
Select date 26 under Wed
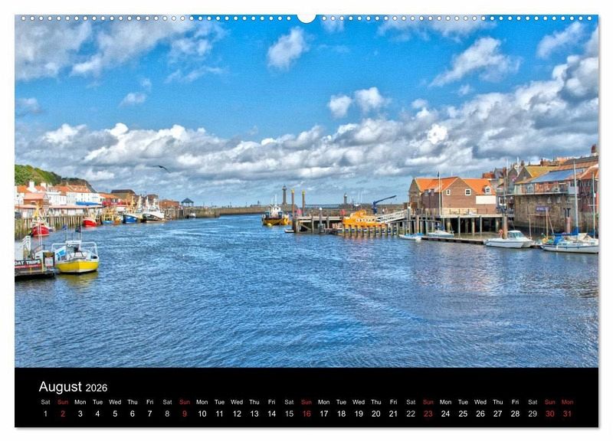tap(480, 414)
